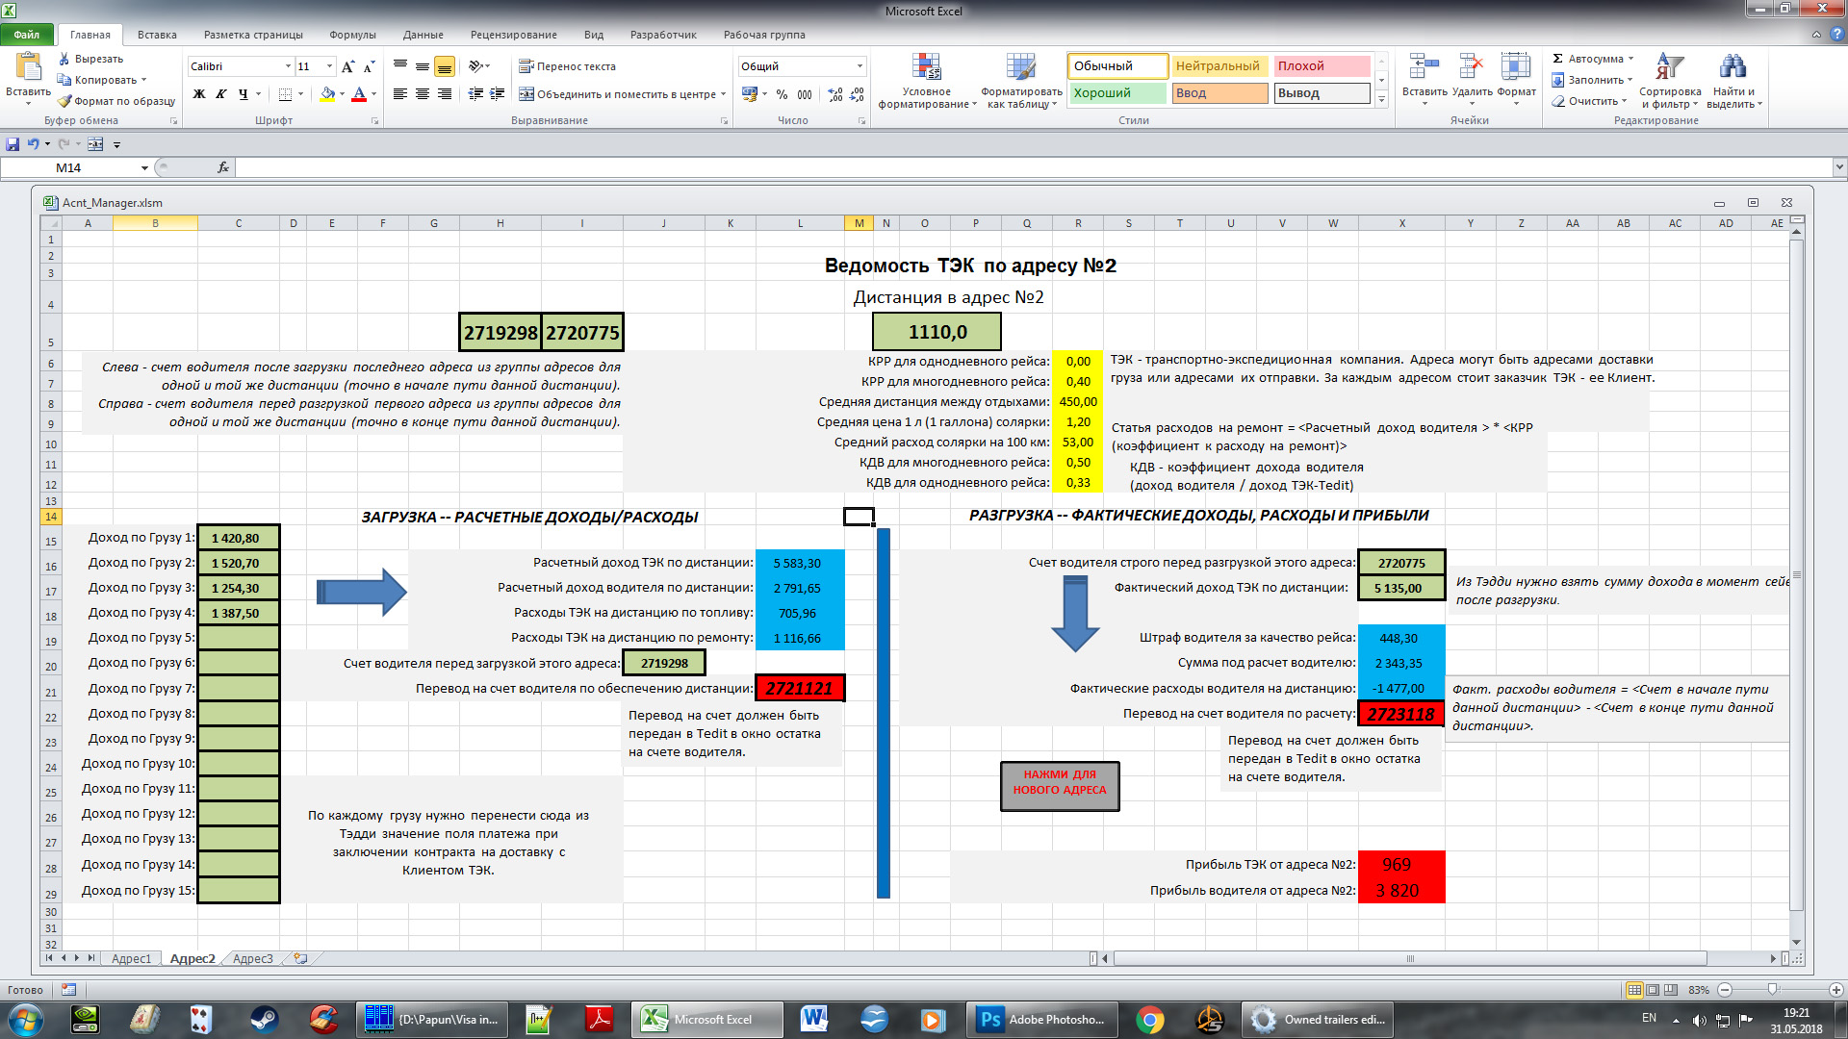
Task: Toggle bold formatting (Ж)
Action: [x=199, y=94]
